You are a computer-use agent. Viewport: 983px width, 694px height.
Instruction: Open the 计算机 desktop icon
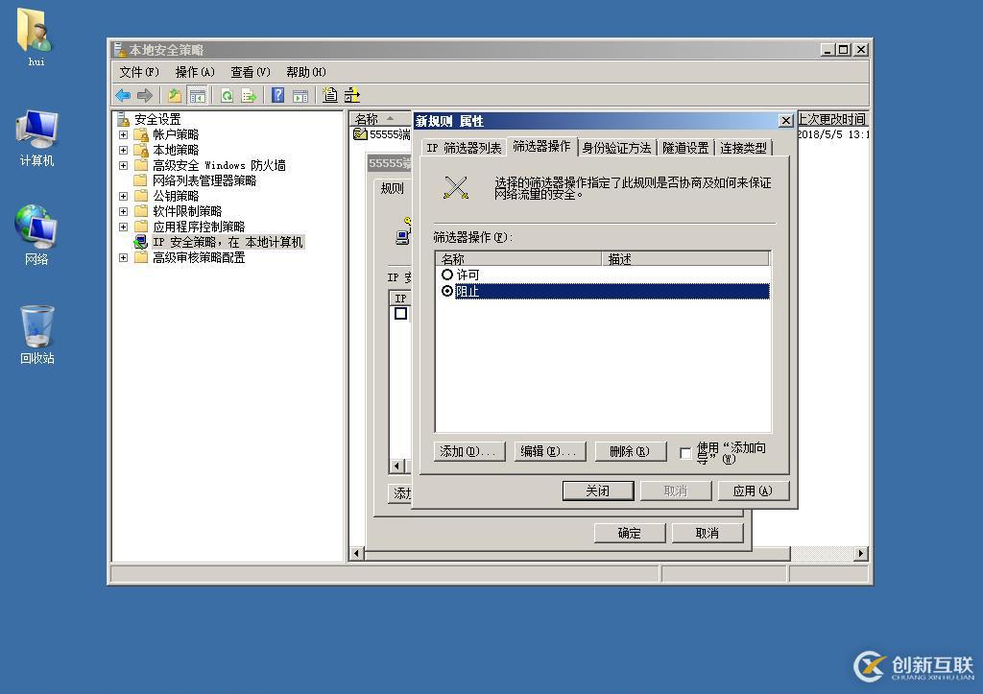(x=36, y=134)
